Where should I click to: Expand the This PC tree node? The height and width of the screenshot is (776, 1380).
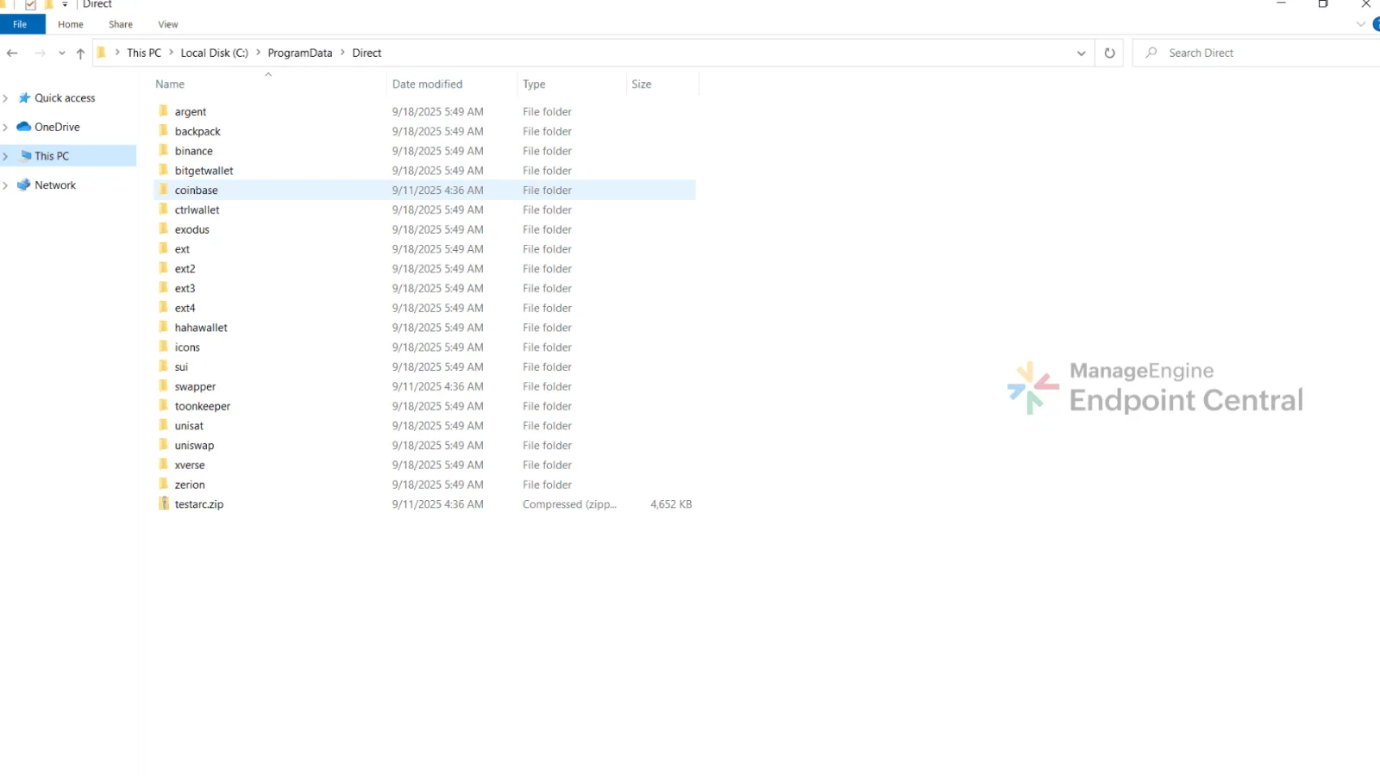click(x=6, y=156)
